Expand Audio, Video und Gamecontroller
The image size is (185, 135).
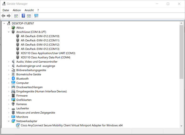9,62
